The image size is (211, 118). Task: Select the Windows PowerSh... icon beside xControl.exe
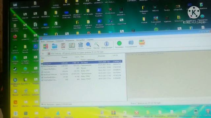pyautogui.click(x=99, y=12)
